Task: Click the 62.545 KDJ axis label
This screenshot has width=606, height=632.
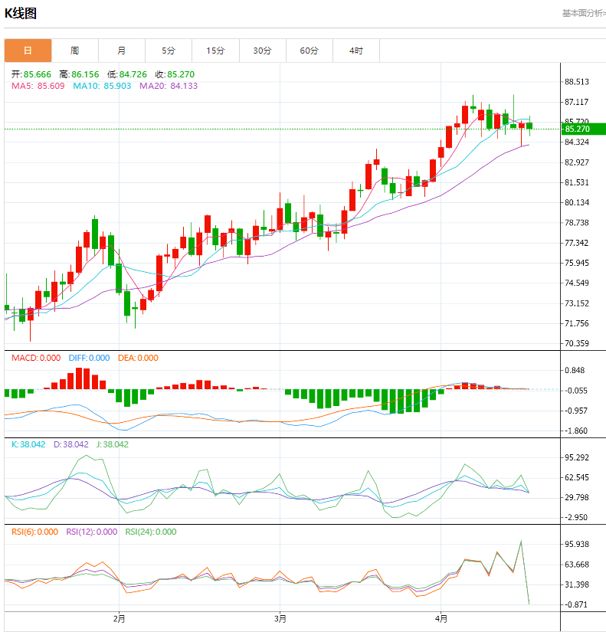Action: 577,477
